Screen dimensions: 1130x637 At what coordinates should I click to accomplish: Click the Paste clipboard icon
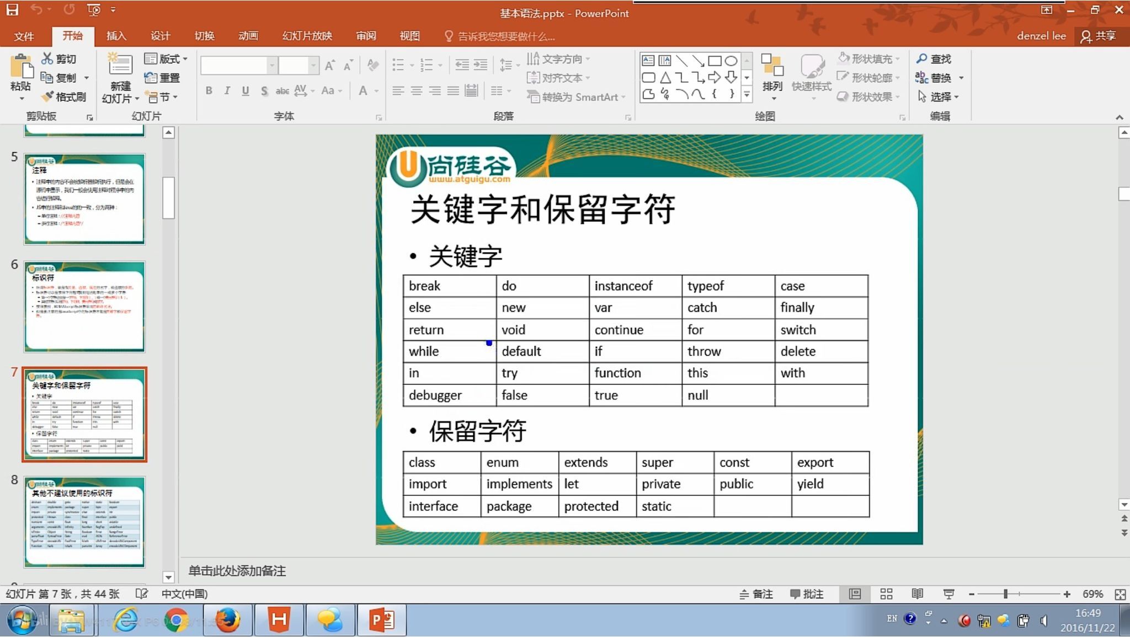(x=22, y=67)
